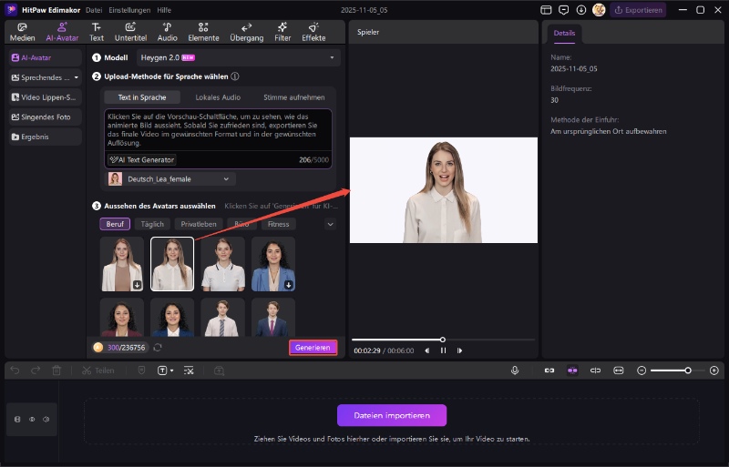Zoom out timeline with minus icon
Image resolution: width=729 pixels, height=467 pixels.
[642, 371]
